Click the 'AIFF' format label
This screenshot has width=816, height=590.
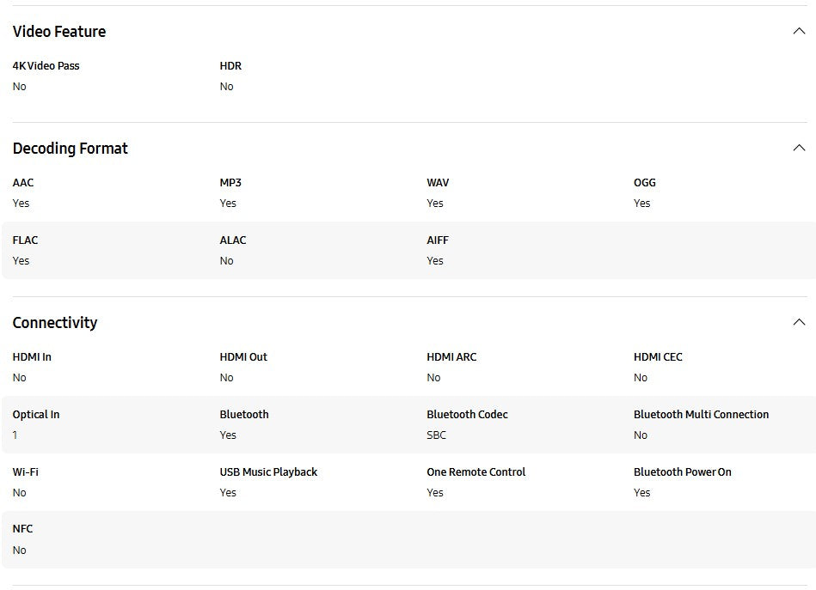[x=438, y=240]
